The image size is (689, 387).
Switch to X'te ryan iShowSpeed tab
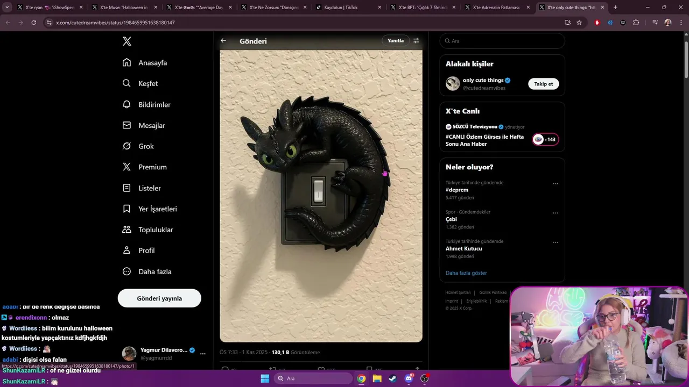pyautogui.click(x=49, y=8)
